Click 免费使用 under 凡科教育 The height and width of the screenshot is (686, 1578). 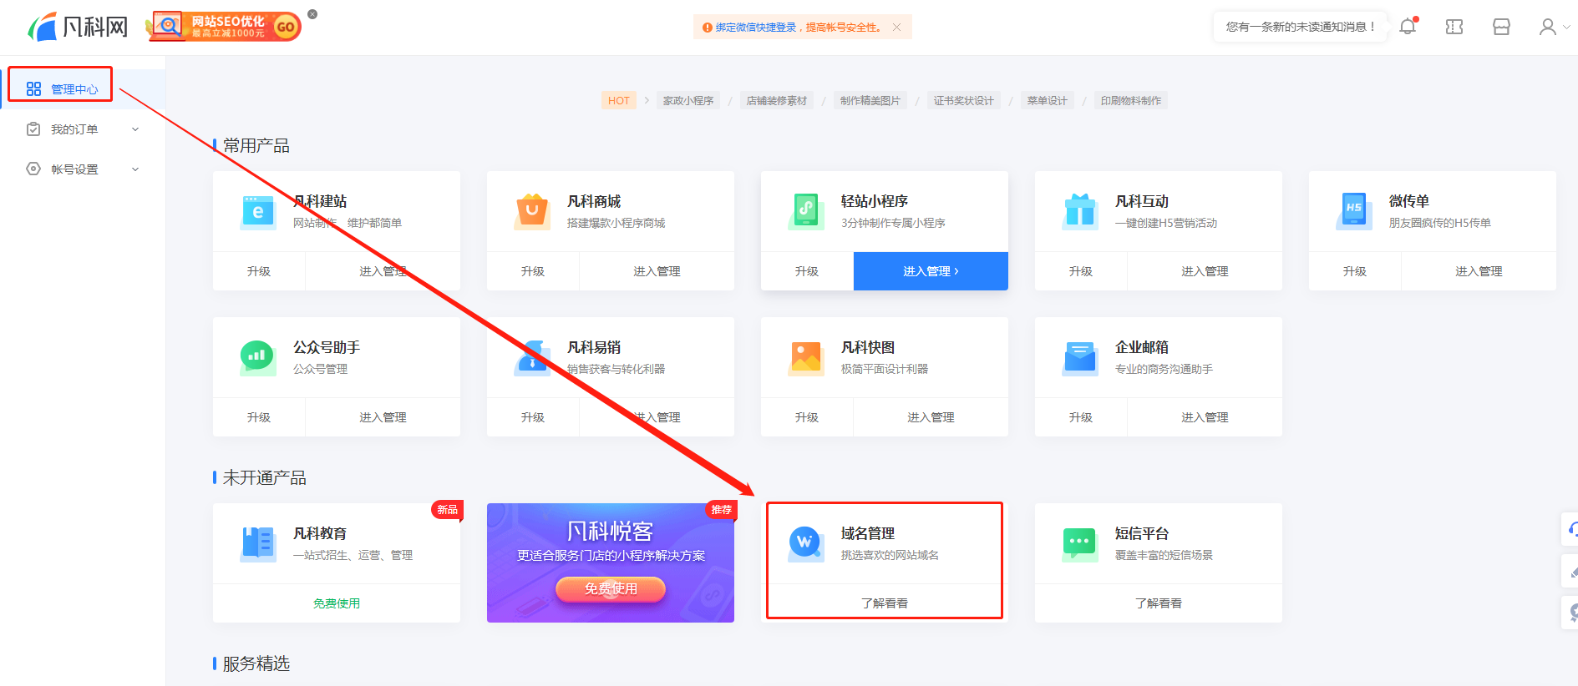(x=337, y=603)
